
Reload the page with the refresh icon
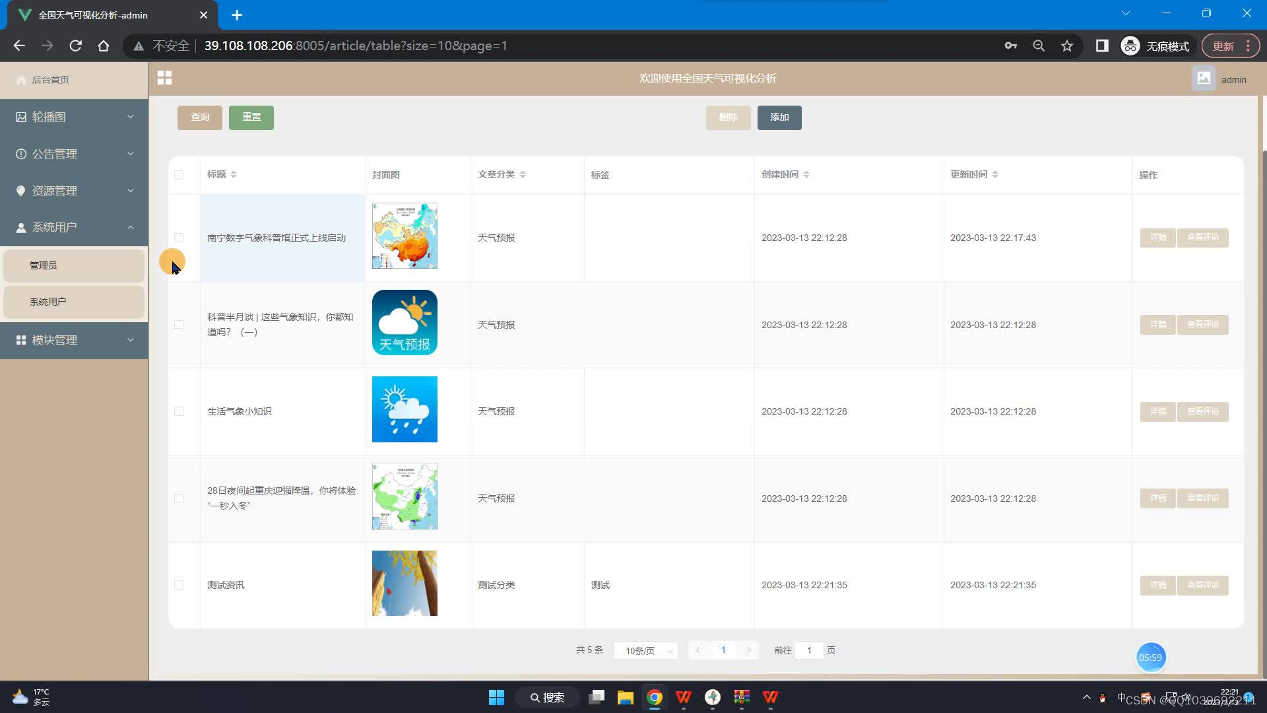pyautogui.click(x=75, y=46)
